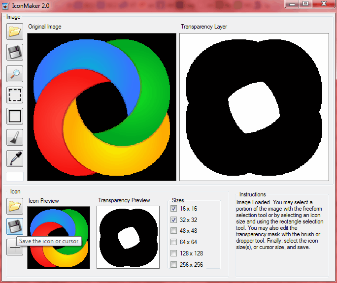Minimize the IconMaker window
This screenshot has width=337, height=283.
(292, 3)
